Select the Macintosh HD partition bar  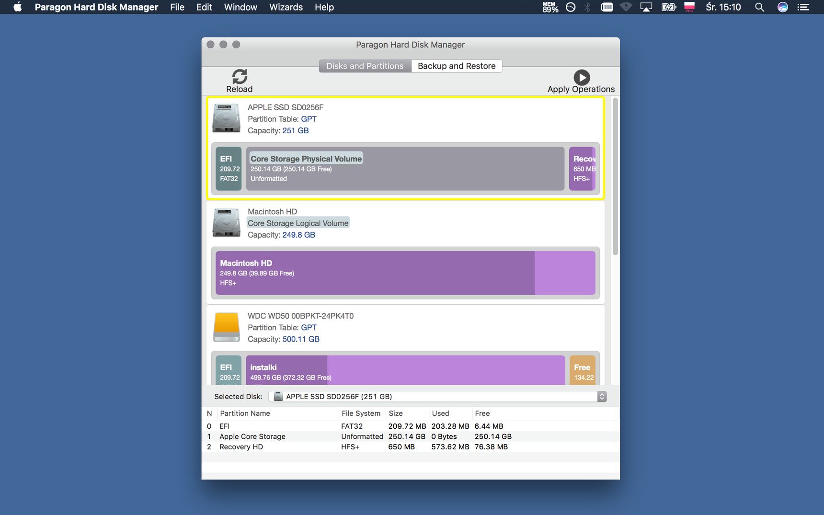click(405, 273)
